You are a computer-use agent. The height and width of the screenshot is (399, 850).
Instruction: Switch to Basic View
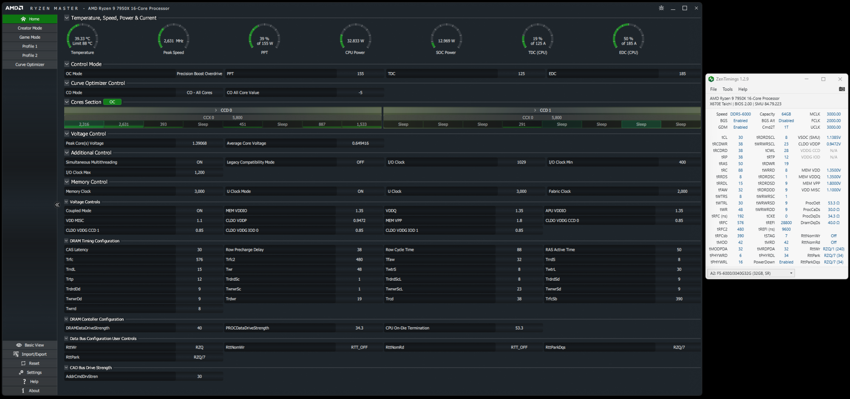coord(29,345)
